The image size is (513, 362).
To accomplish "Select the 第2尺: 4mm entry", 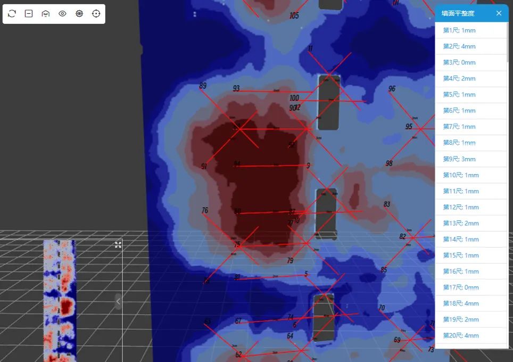I will click(x=459, y=46).
